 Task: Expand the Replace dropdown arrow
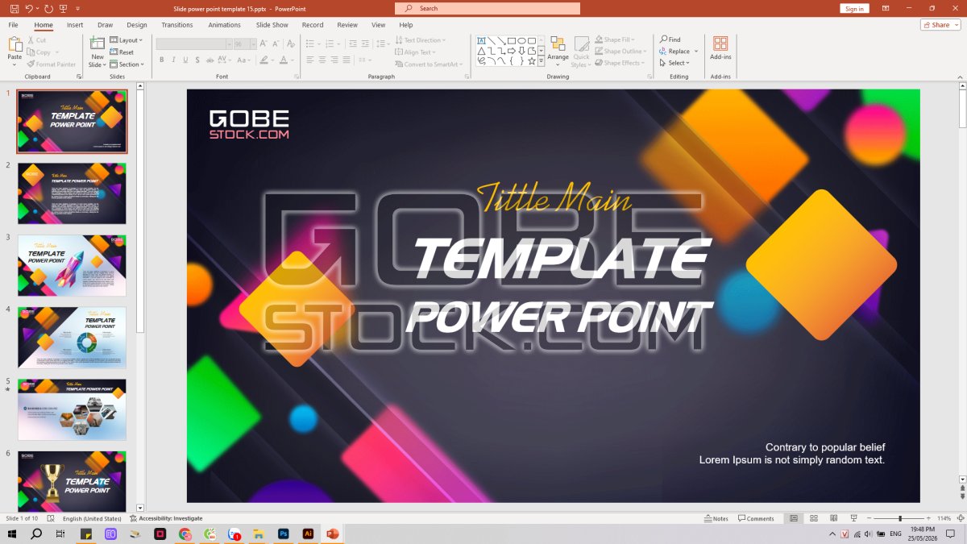pos(696,52)
